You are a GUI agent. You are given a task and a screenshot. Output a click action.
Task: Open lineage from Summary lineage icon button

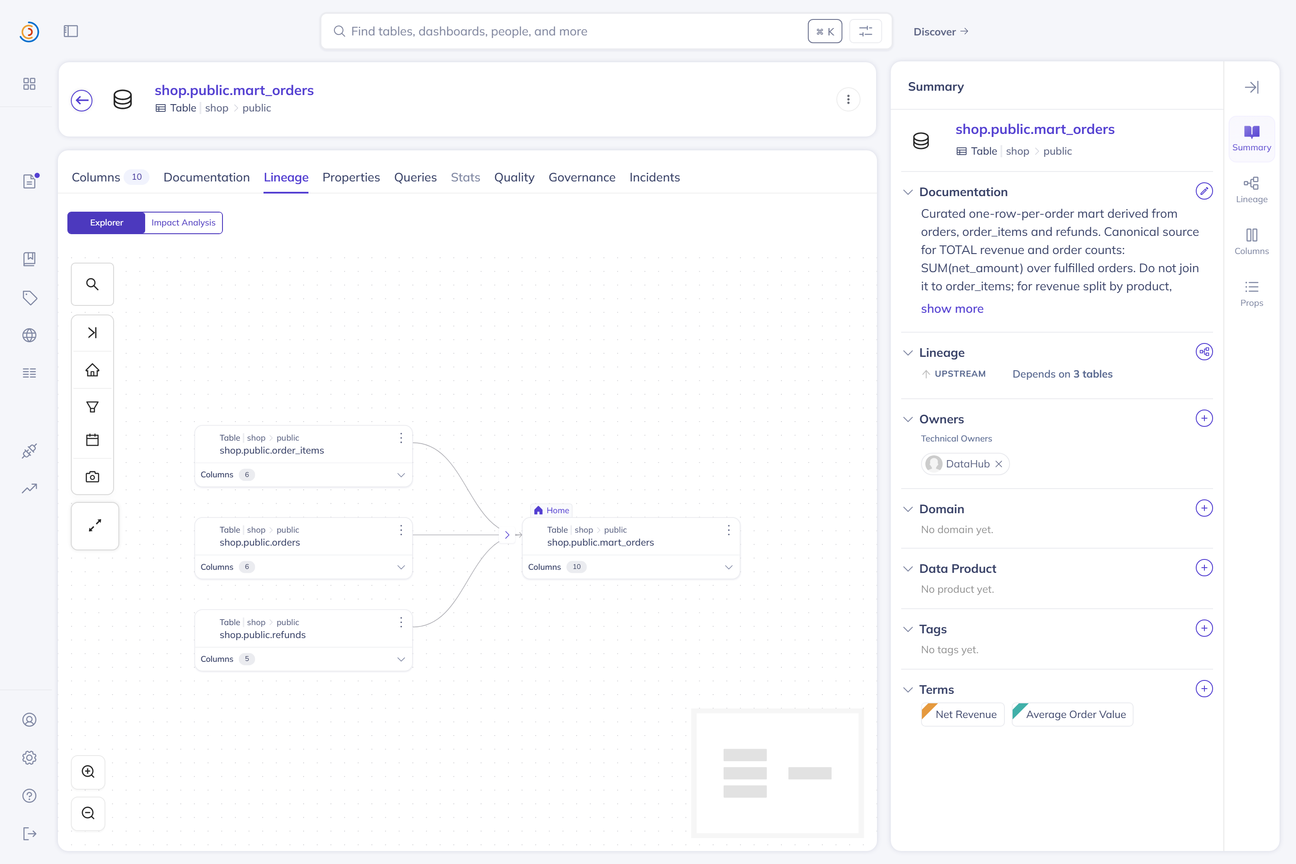click(1204, 352)
